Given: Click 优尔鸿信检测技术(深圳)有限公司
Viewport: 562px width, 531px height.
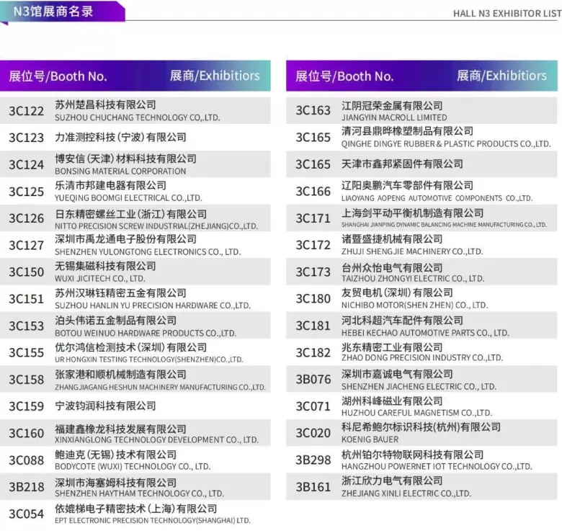Looking at the screenshot, I should pyautogui.click(x=131, y=347).
